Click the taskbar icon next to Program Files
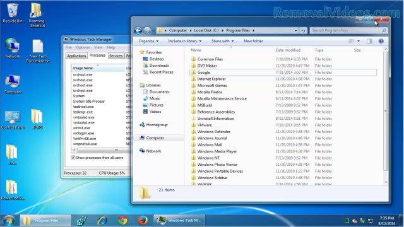 [82, 221]
